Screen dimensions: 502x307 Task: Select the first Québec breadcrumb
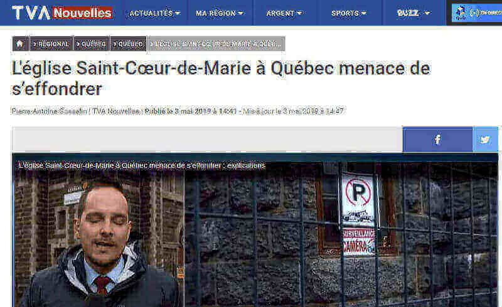pos(92,44)
